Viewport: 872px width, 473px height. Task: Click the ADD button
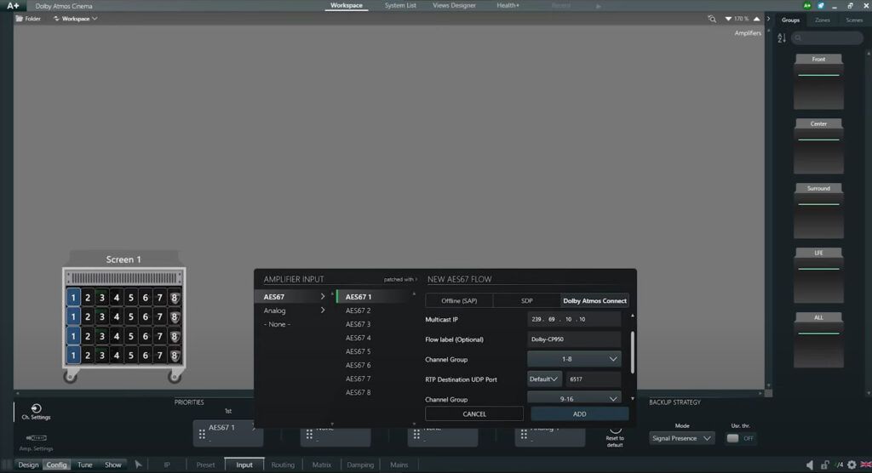[579, 413]
